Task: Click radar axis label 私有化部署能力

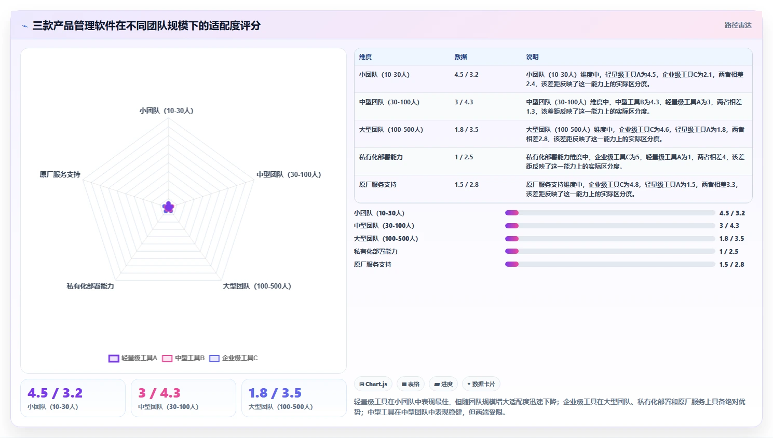Action: pos(90,286)
